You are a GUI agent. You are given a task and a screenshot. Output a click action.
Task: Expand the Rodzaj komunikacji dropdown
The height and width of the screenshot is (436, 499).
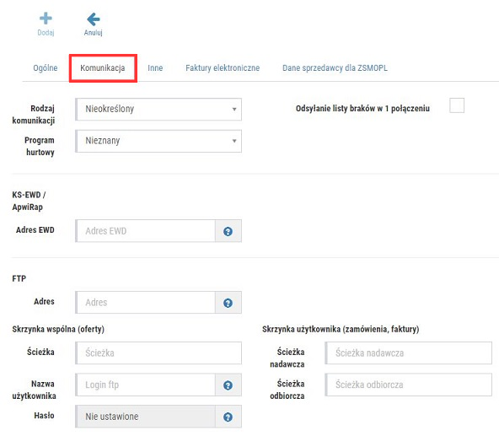tap(158, 110)
